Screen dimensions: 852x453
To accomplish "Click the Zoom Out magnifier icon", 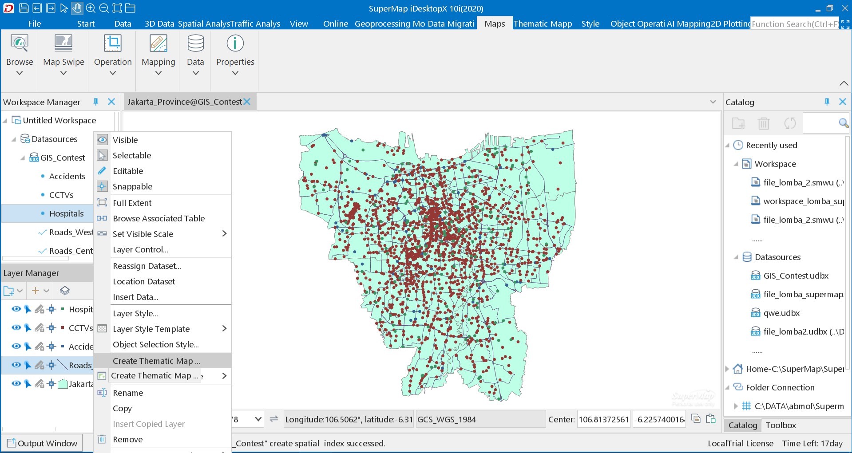I will (x=104, y=8).
